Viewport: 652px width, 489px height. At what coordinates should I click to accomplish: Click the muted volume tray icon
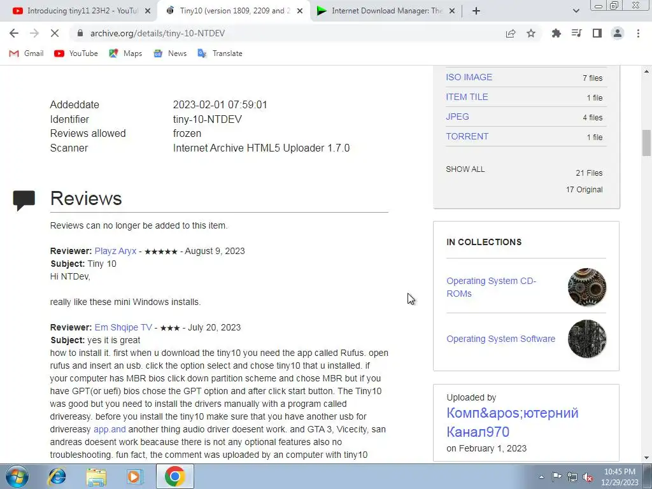tap(588, 478)
